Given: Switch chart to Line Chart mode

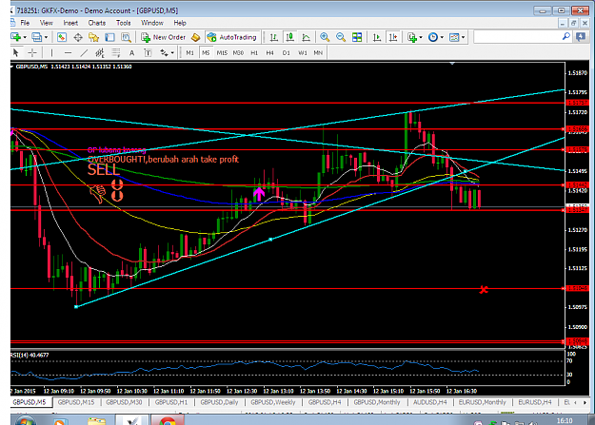Looking at the screenshot, I should [x=306, y=37].
